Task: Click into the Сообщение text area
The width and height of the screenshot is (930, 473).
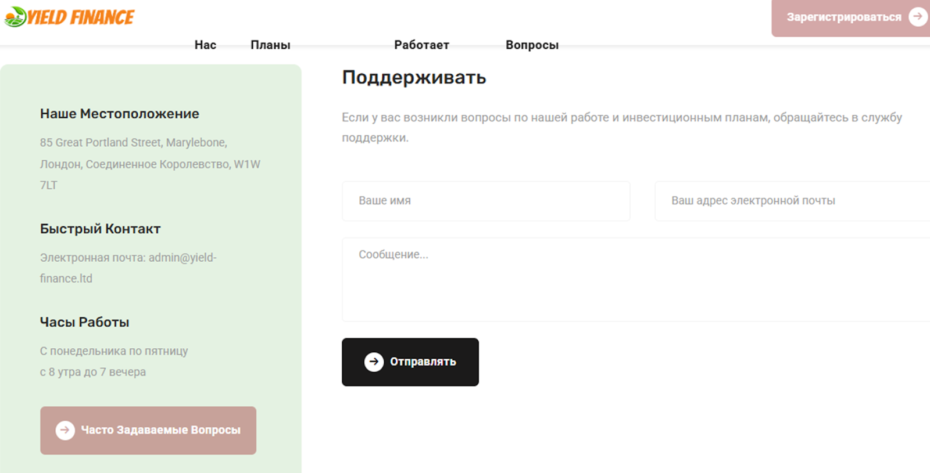Action: (x=636, y=279)
